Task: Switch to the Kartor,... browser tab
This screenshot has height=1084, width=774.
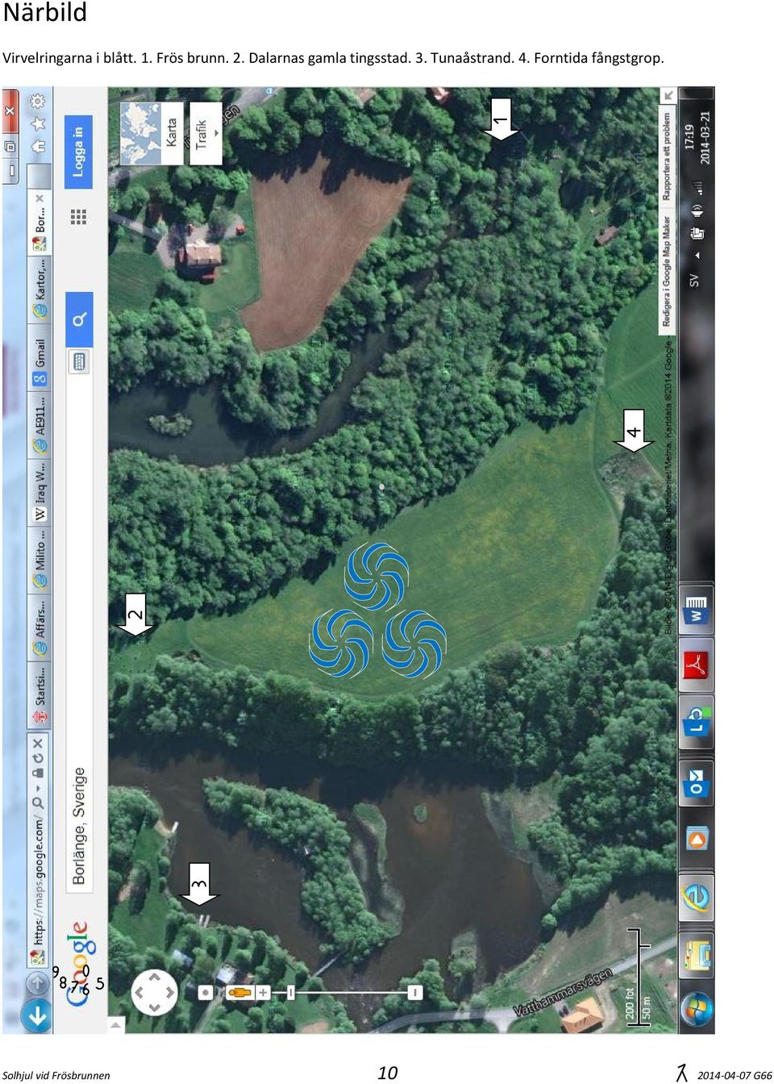Action: [x=39, y=290]
